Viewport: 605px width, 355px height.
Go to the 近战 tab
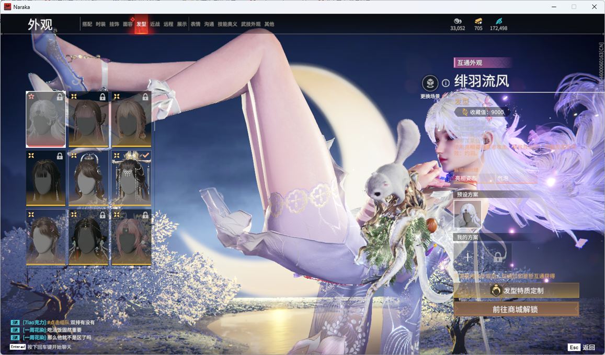pos(155,24)
